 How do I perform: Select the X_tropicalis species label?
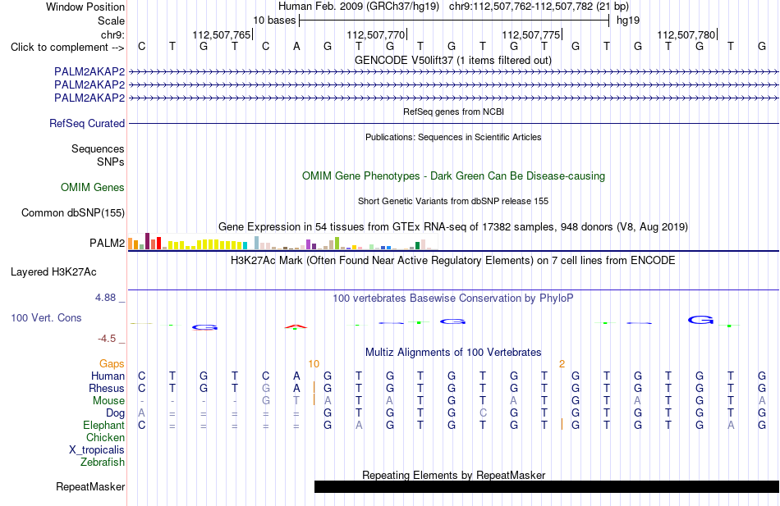click(x=97, y=450)
